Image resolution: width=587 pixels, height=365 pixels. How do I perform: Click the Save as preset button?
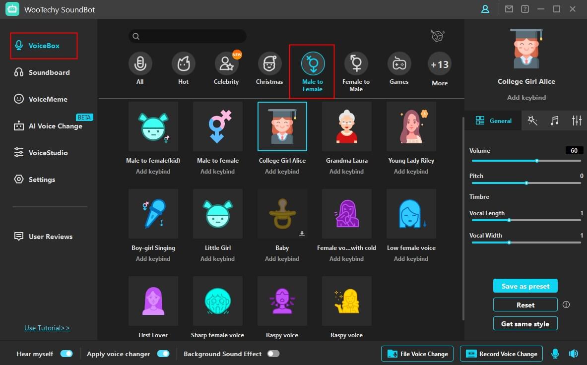click(x=525, y=286)
